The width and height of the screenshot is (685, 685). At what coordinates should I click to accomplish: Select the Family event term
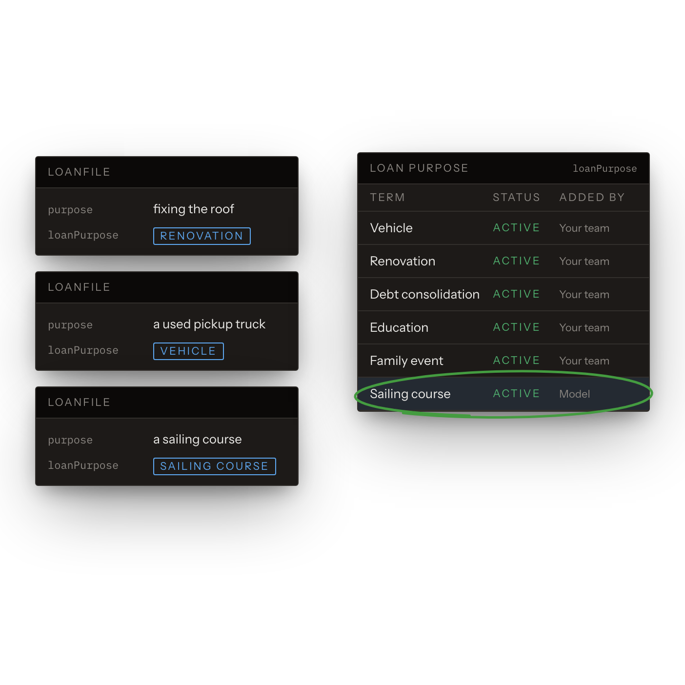tap(406, 361)
